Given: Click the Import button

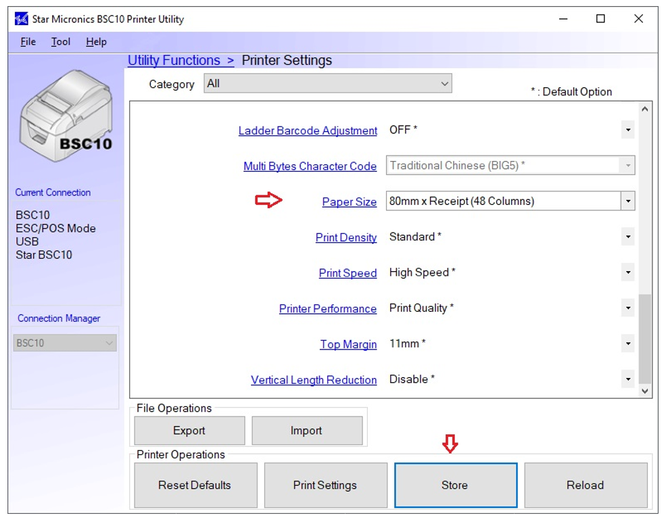Looking at the screenshot, I should pyautogui.click(x=306, y=431).
